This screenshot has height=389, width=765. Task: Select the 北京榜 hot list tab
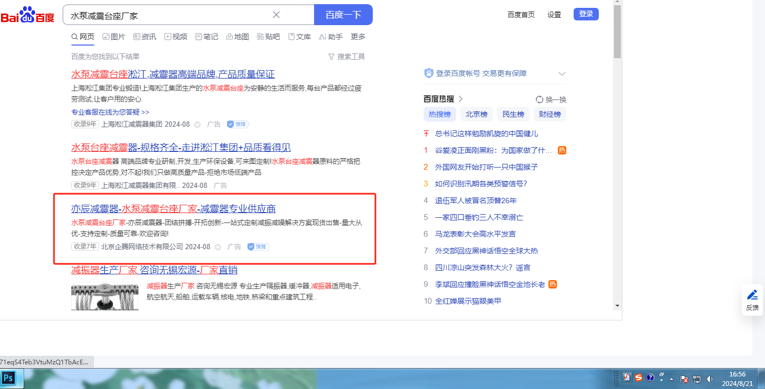coord(477,114)
